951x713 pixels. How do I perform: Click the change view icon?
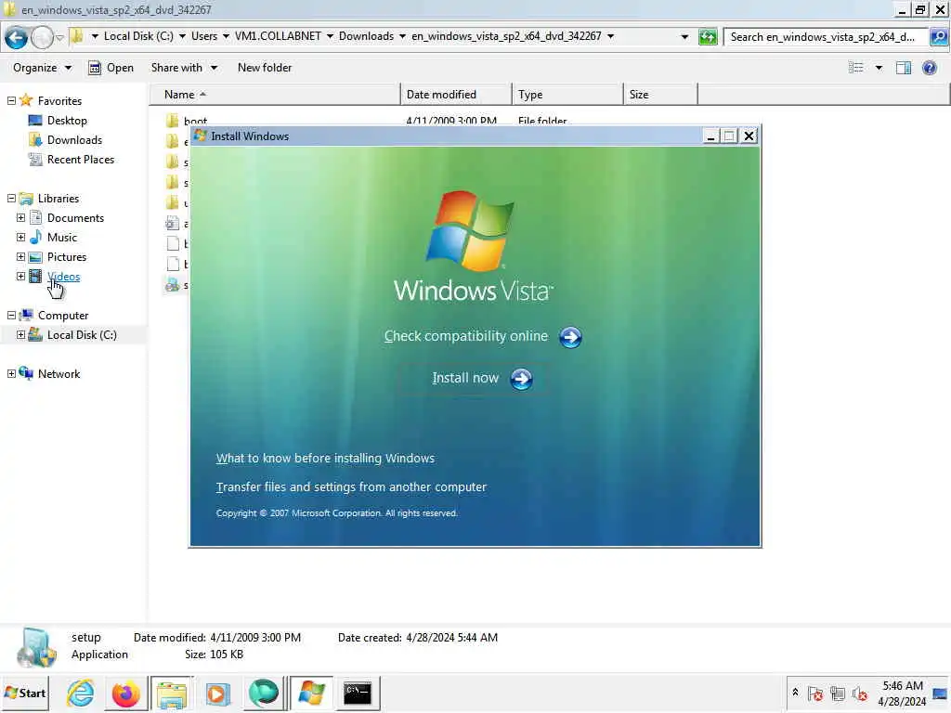coord(855,68)
